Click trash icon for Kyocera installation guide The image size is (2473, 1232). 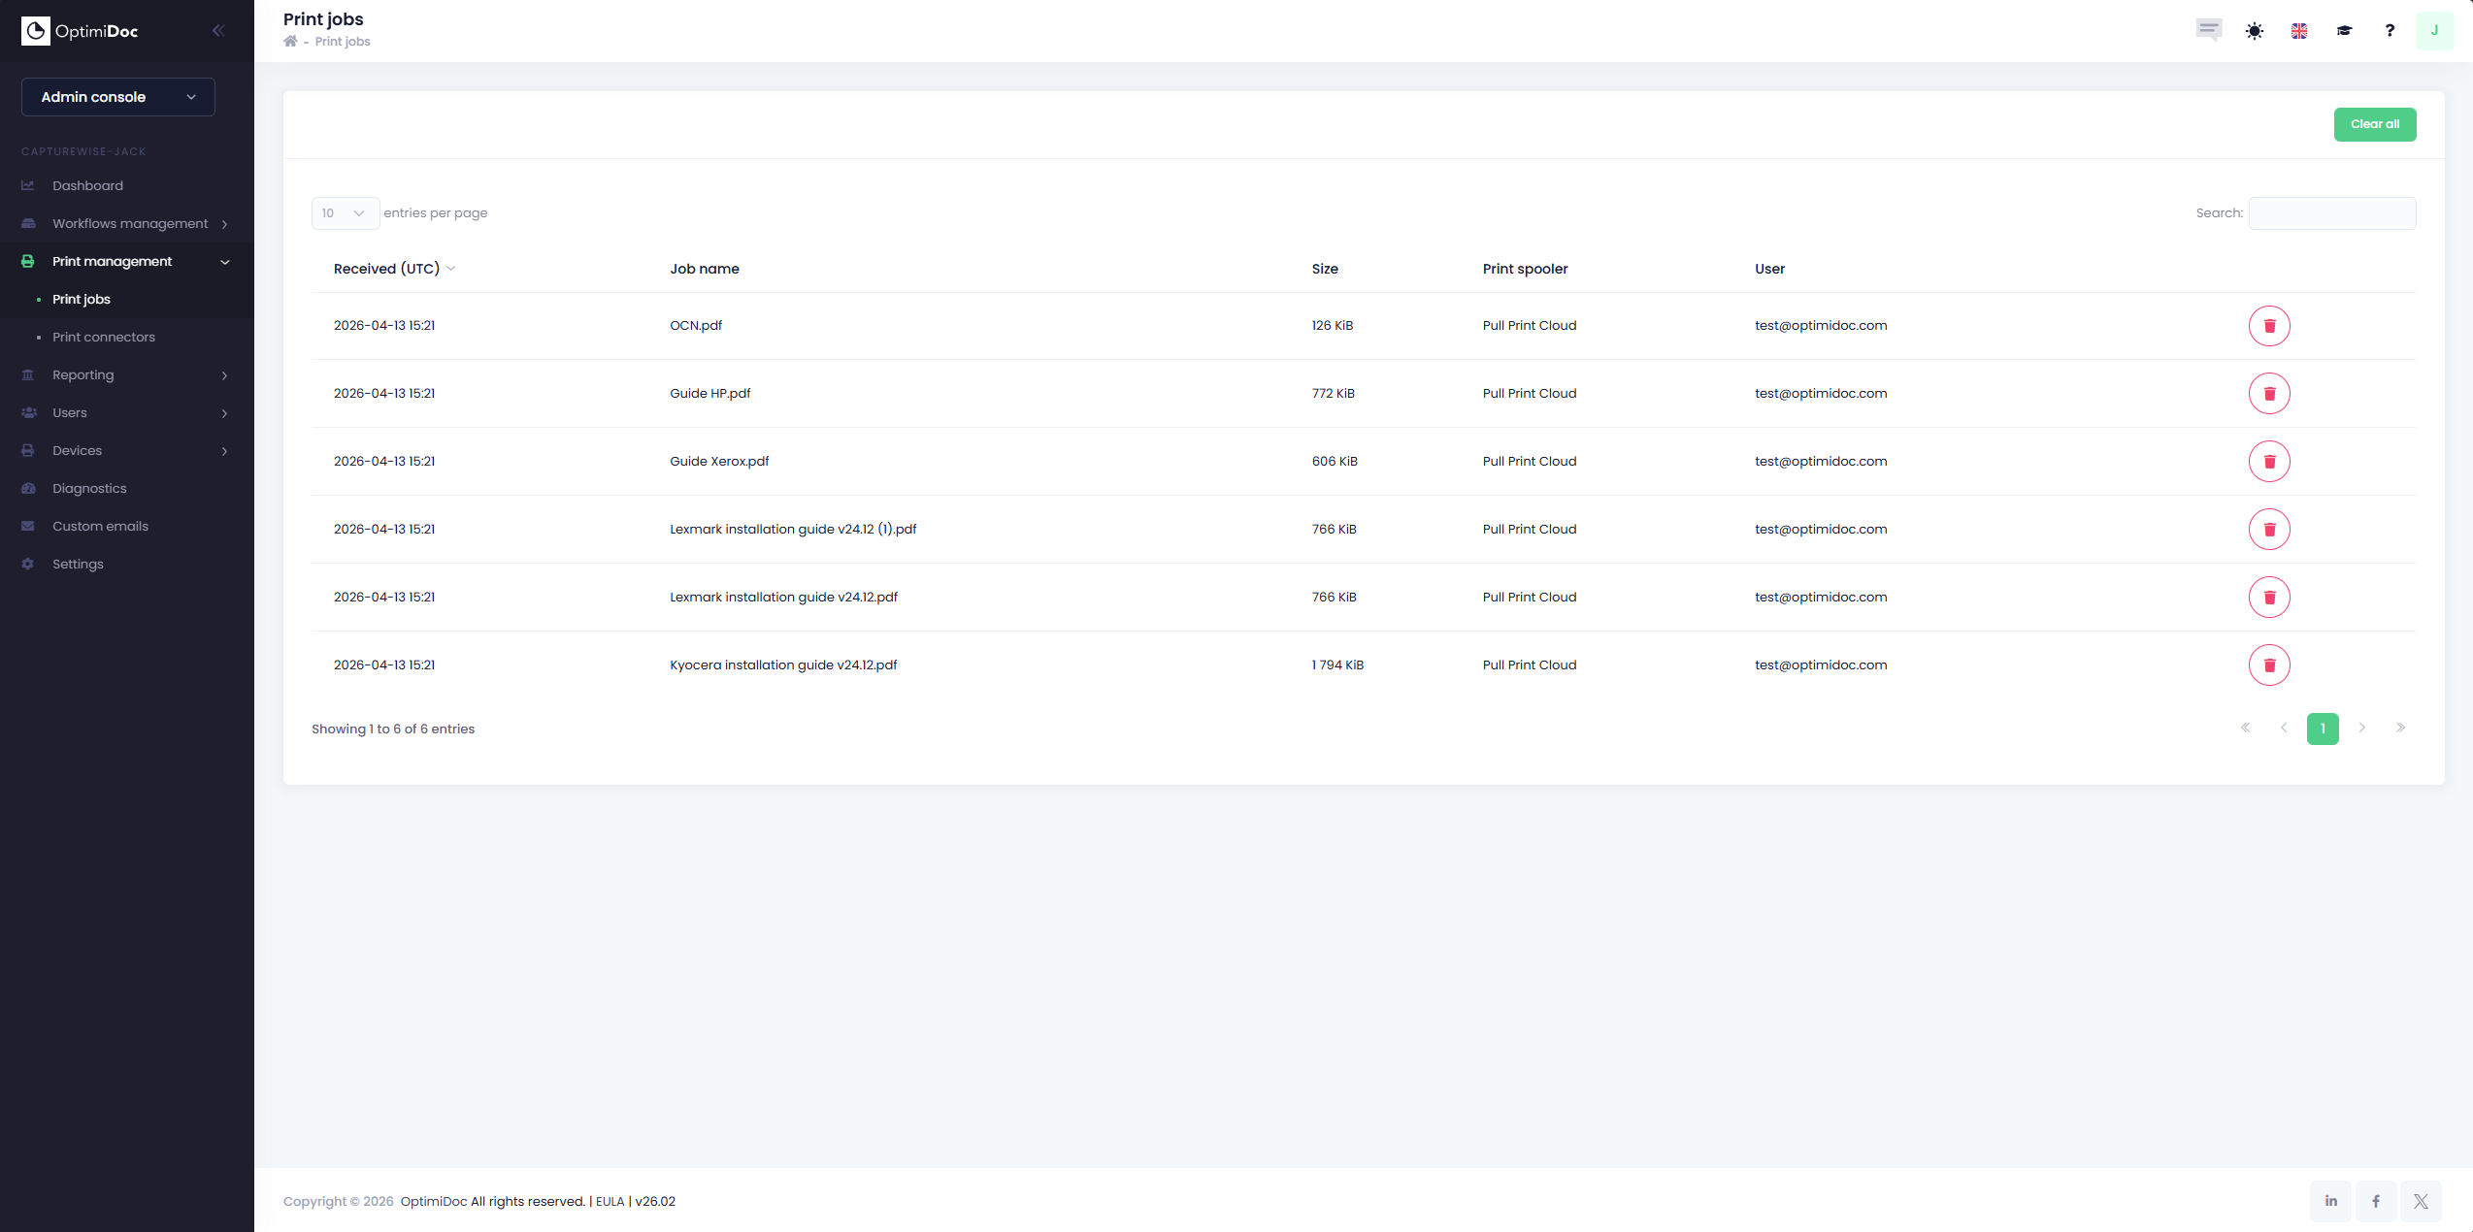(2268, 665)
